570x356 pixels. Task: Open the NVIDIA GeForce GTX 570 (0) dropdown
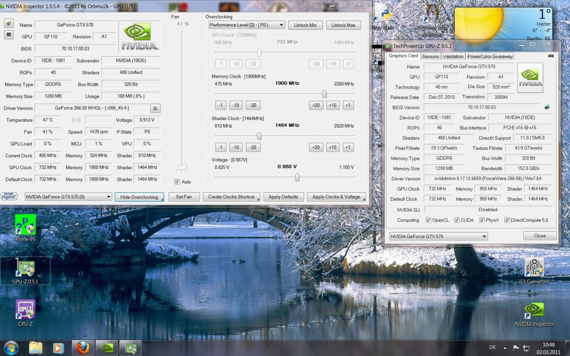point(68,196)
